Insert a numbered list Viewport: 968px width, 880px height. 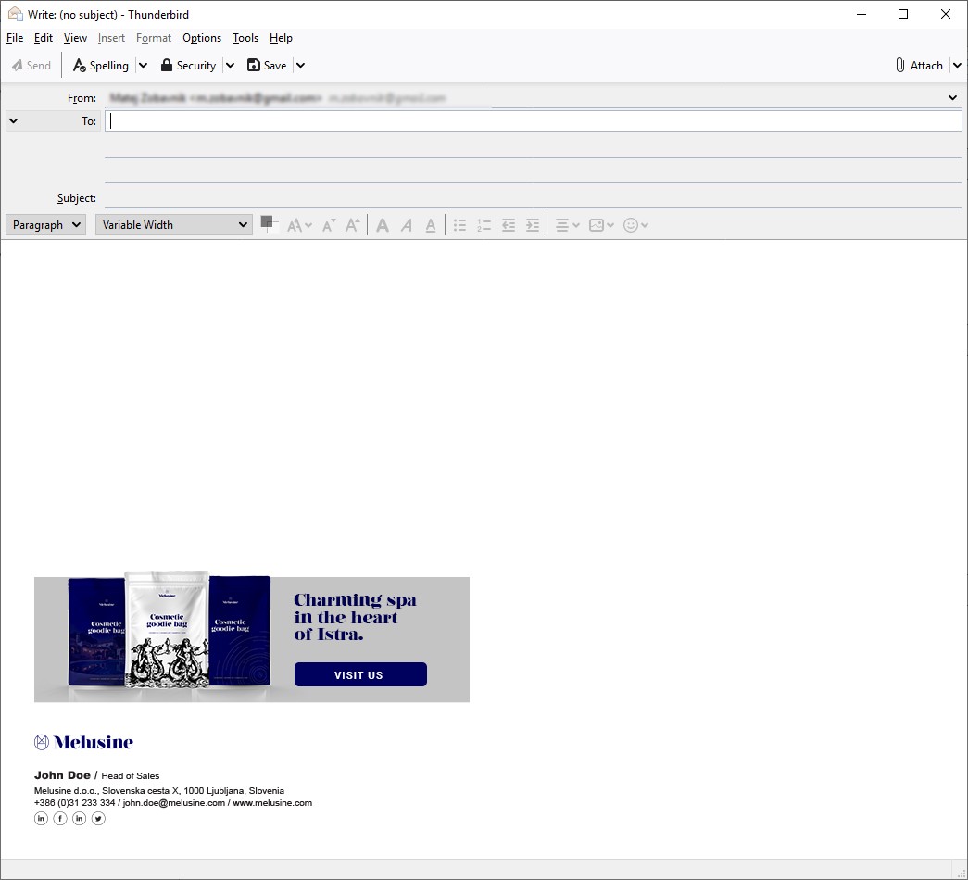coord(484,224)
